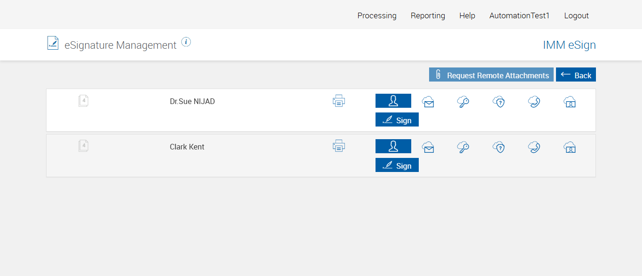Click the printer icon for Dr.Sue NIJAD
Viewport: 642px width, 276px height.
(x=339, y=101)
